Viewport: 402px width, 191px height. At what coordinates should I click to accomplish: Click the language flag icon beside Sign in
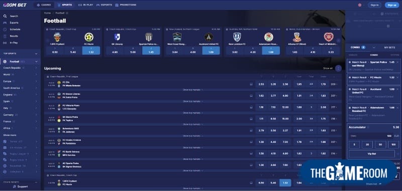360,5
